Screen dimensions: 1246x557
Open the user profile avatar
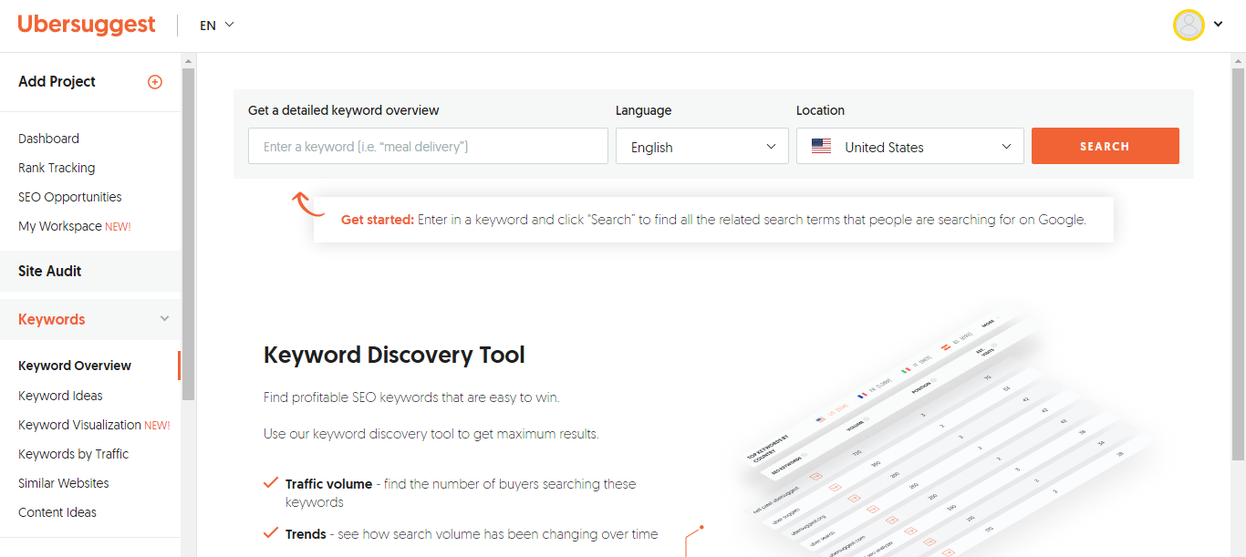[1189, 25]
